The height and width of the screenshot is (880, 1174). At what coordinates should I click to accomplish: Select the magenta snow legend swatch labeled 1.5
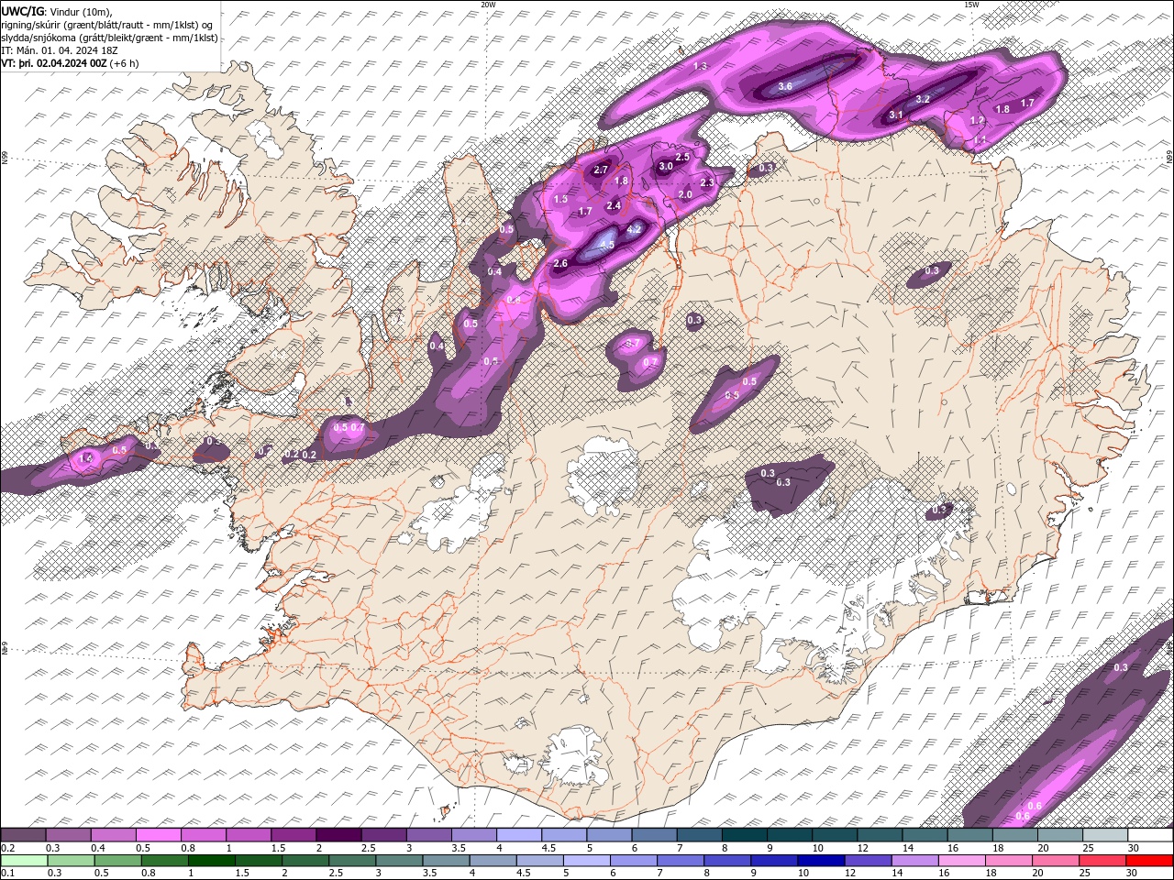293,835
